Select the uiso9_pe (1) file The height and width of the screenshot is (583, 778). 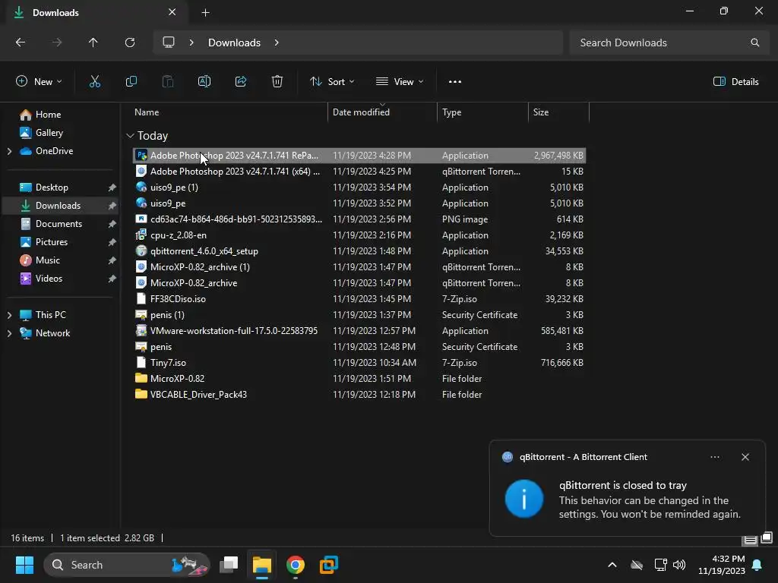point(359,188)
